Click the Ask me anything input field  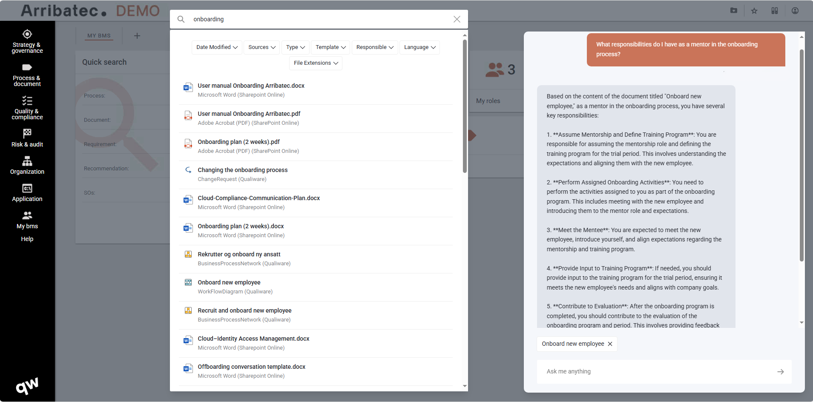point(656,372)
